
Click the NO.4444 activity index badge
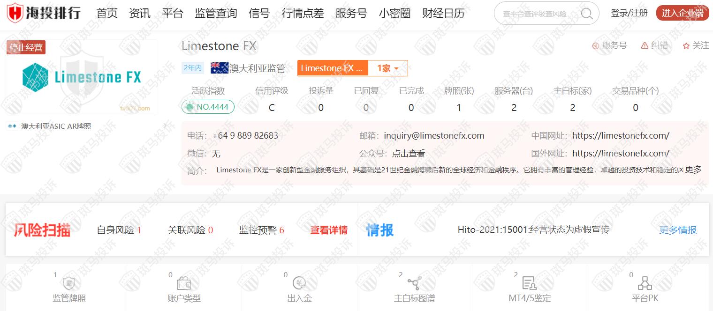[208, 107]
